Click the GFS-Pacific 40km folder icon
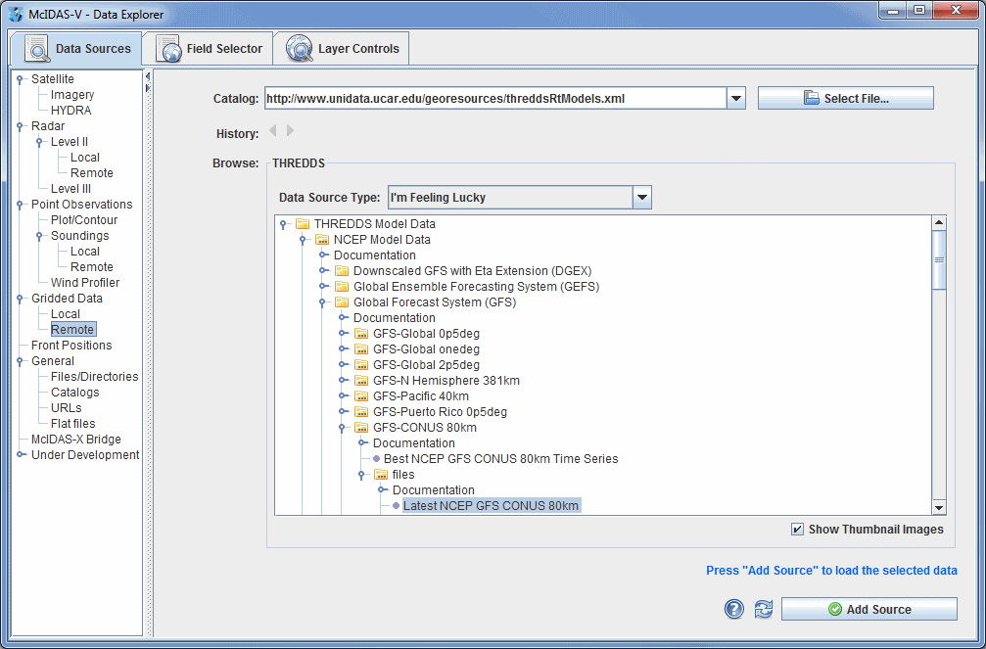This screenshot has height=649, width=986. point(361,396)
